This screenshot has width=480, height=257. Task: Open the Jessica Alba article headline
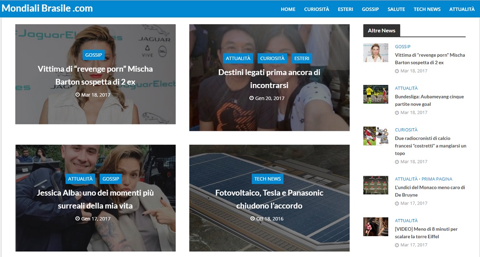click(95, 199)
